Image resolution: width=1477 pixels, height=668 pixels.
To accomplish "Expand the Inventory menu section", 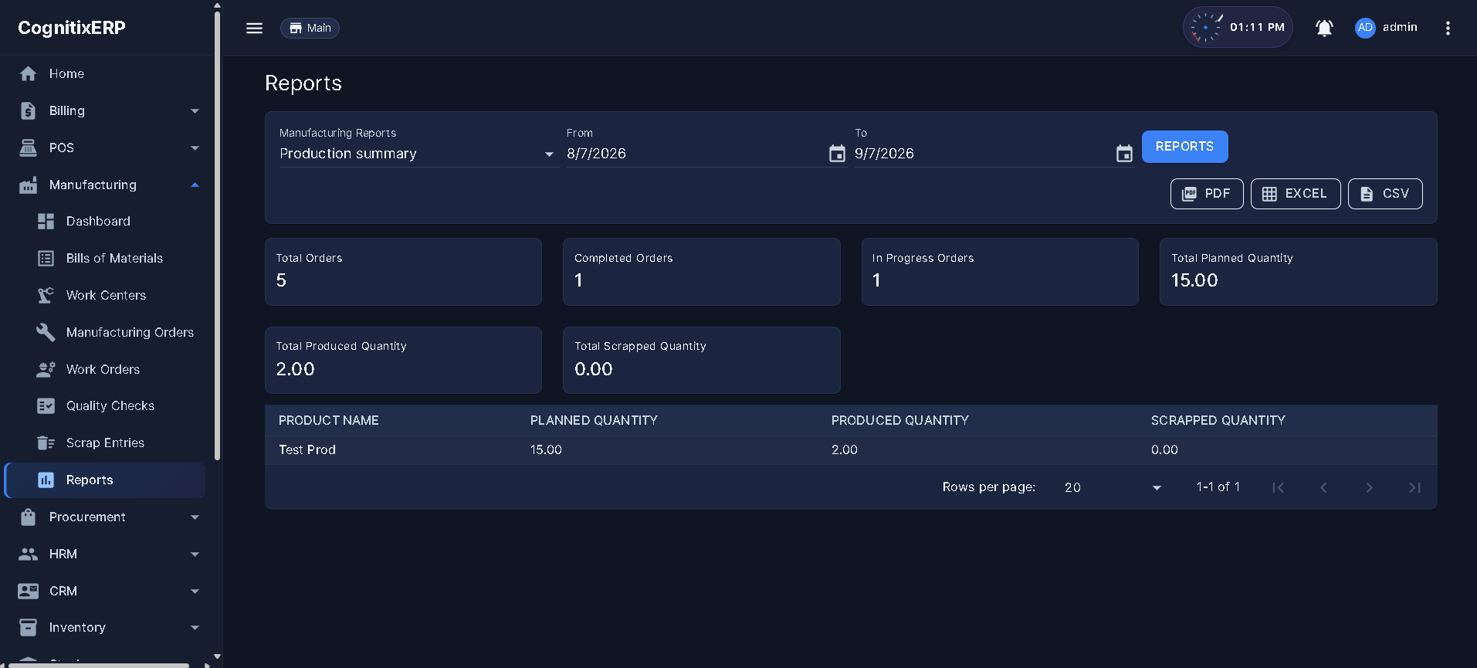I will (195, 628).
